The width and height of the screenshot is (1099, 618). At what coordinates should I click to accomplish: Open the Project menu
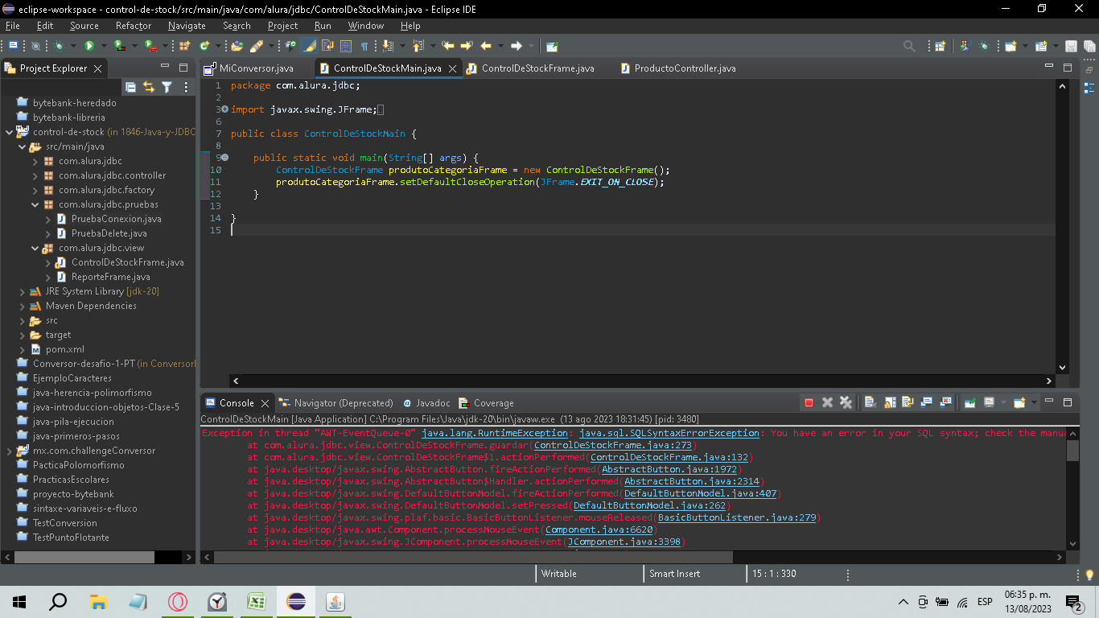[282, 26]
